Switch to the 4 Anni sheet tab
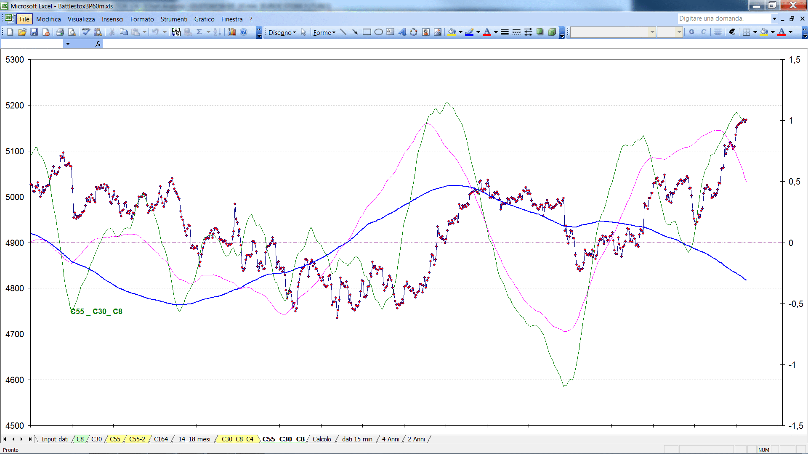Screen dimensions: 808x454 coord(391,439)
